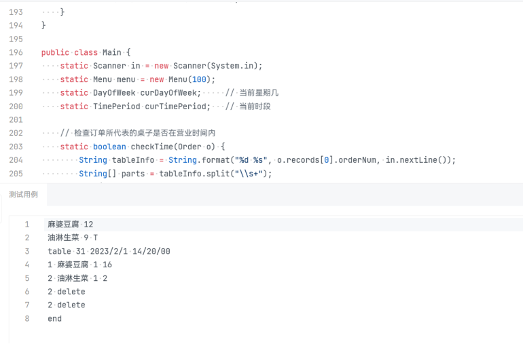523x344 pixels.
Task: Click the 'table 31 2023/2/1' test line
Action: [x=109, y=251]
